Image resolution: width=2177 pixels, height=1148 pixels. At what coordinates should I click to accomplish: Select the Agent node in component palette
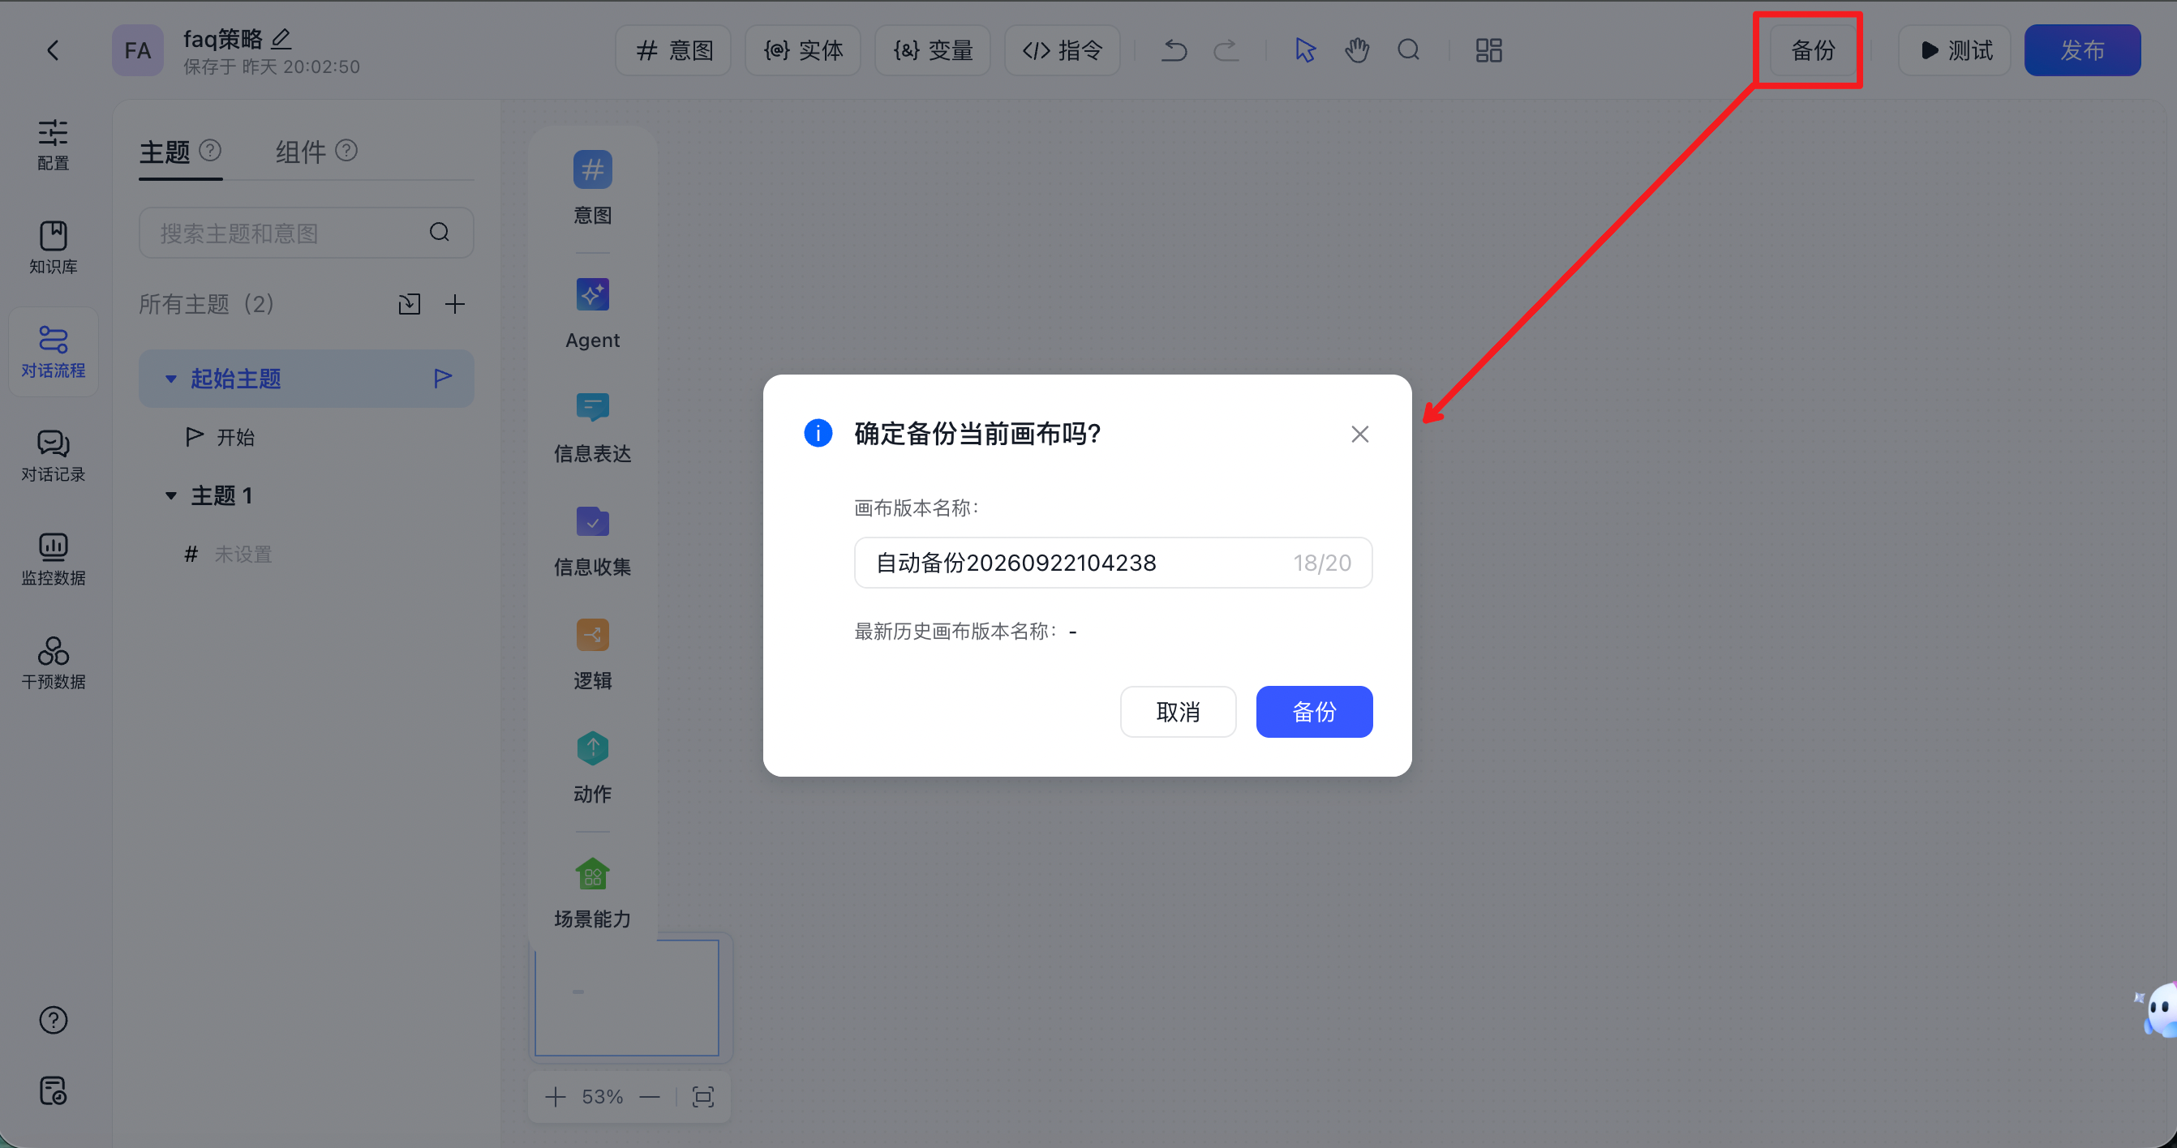point(592,314)
